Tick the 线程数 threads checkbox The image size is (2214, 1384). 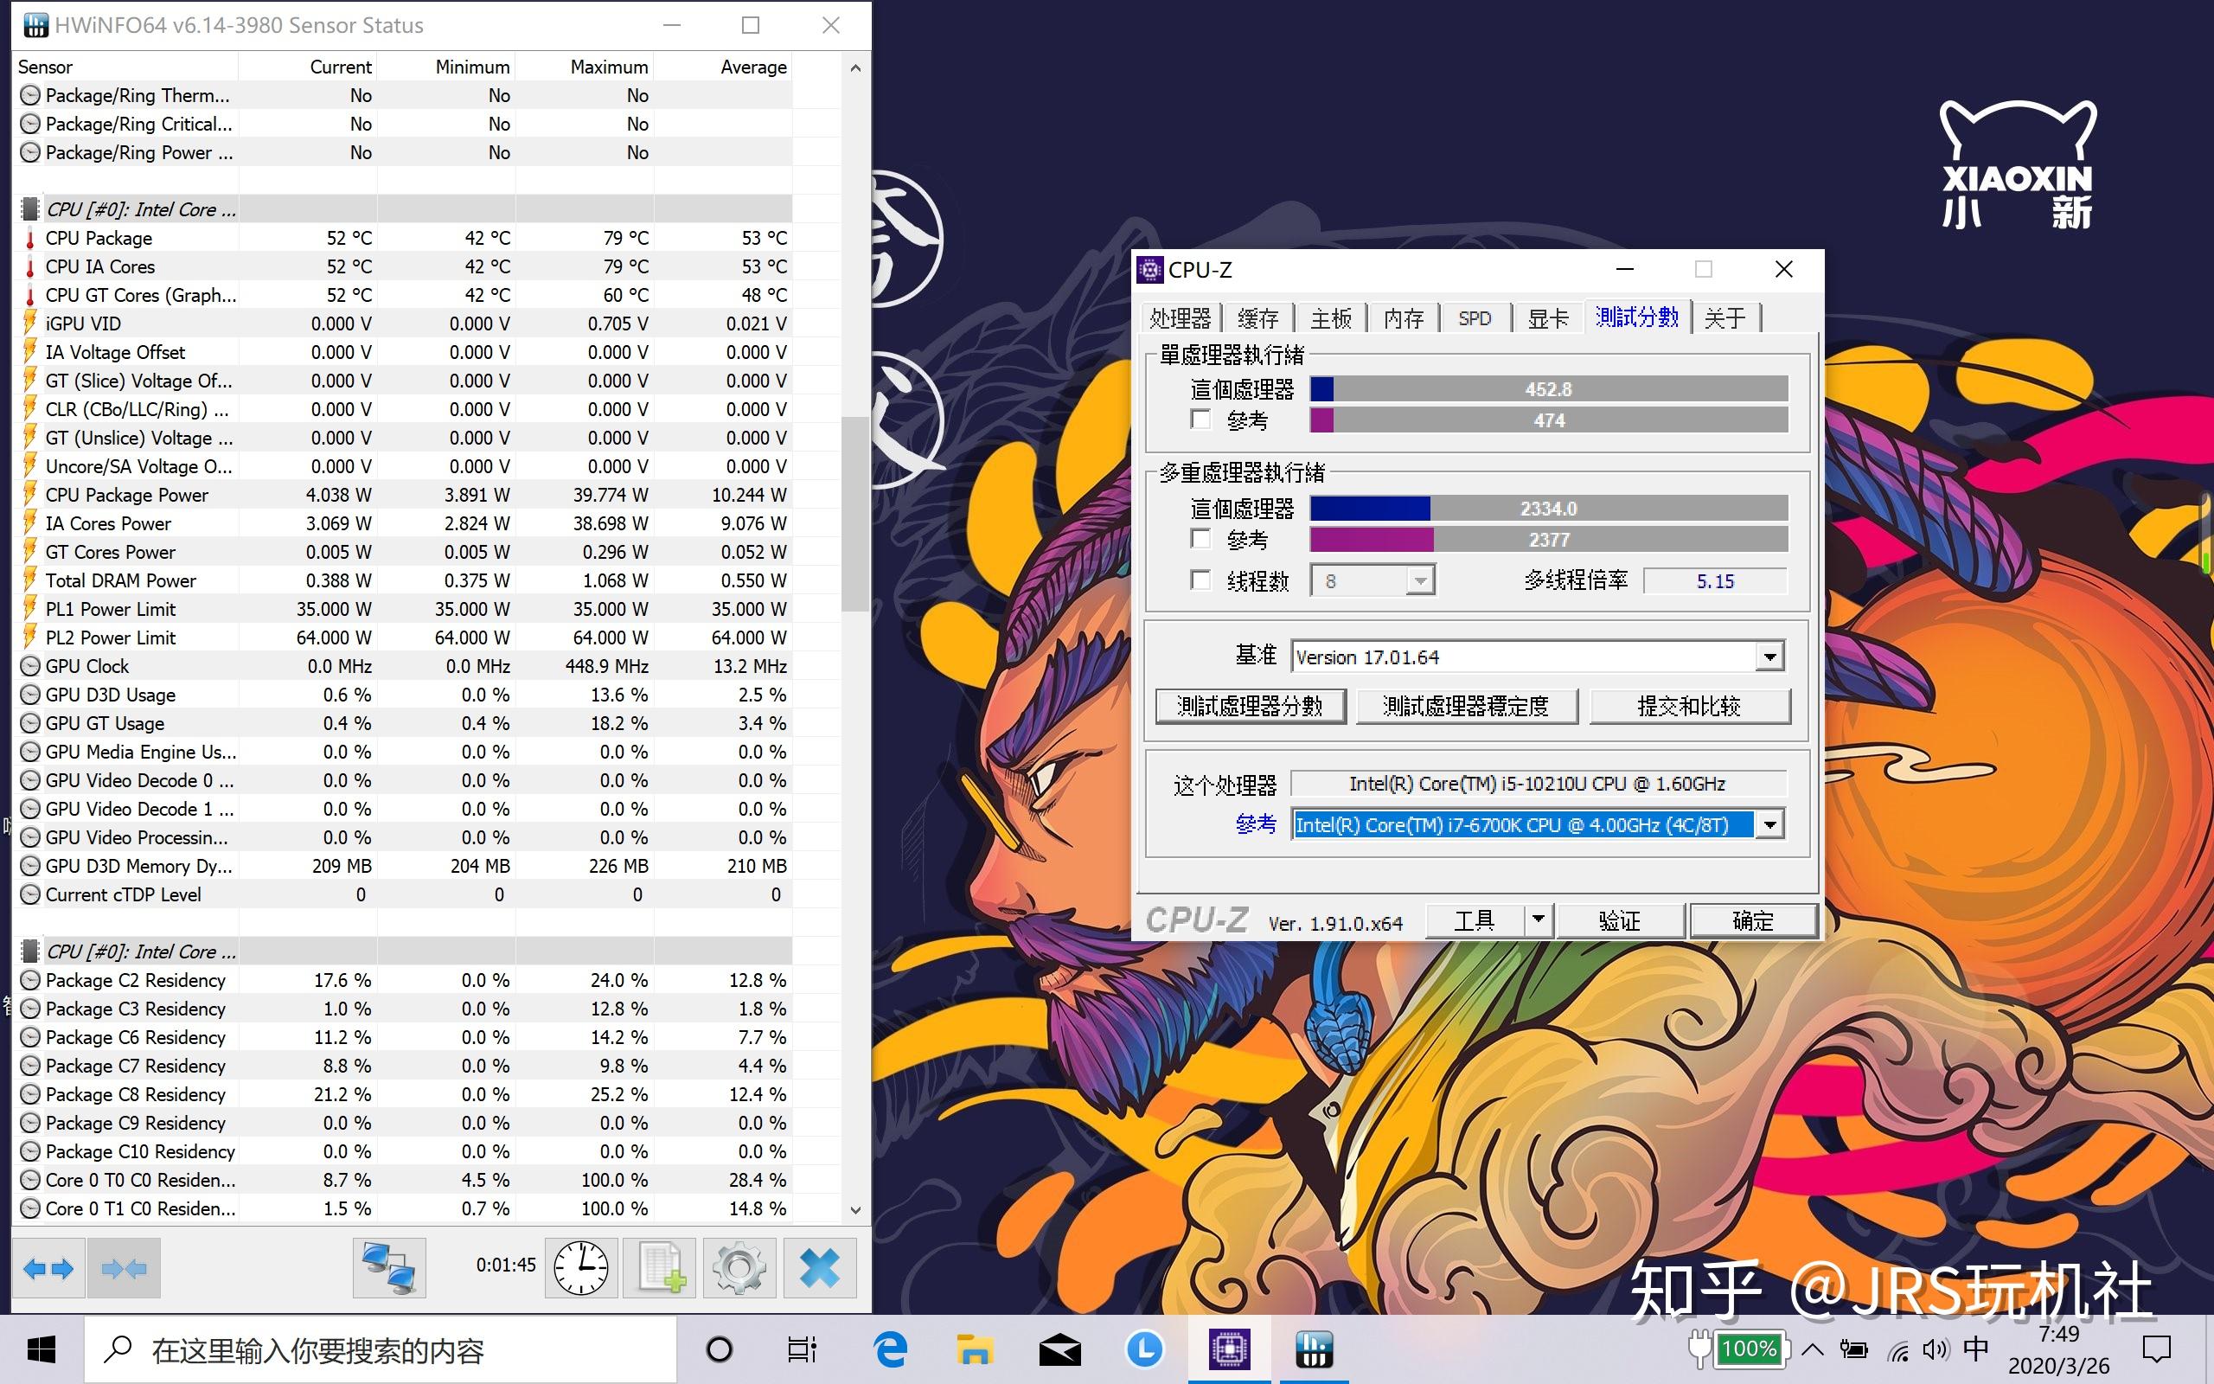point(1200,580)
